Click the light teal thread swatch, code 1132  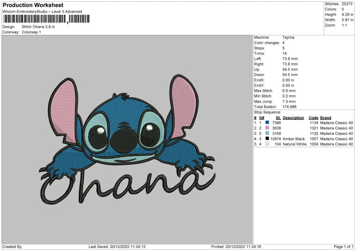coord(267,133)
